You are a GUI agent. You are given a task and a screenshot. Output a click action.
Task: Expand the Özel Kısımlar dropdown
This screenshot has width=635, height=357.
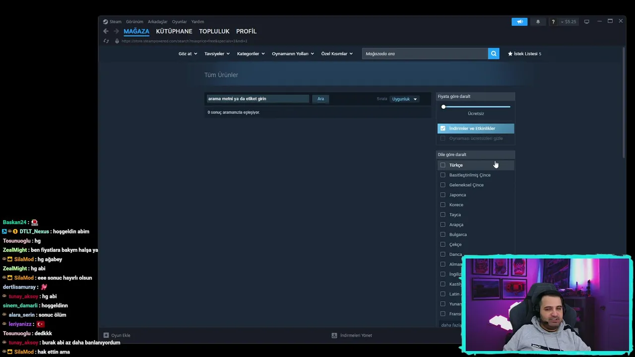coord(337,54)
